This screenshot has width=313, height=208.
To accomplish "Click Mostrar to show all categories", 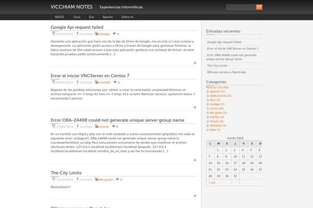I will point(211,87).
